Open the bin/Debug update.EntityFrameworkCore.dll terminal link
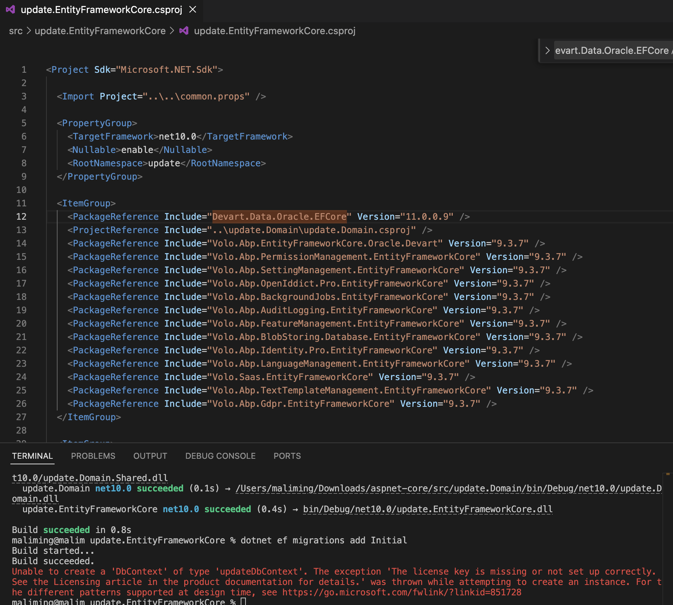673x605 pixels. tap(427, 509)
